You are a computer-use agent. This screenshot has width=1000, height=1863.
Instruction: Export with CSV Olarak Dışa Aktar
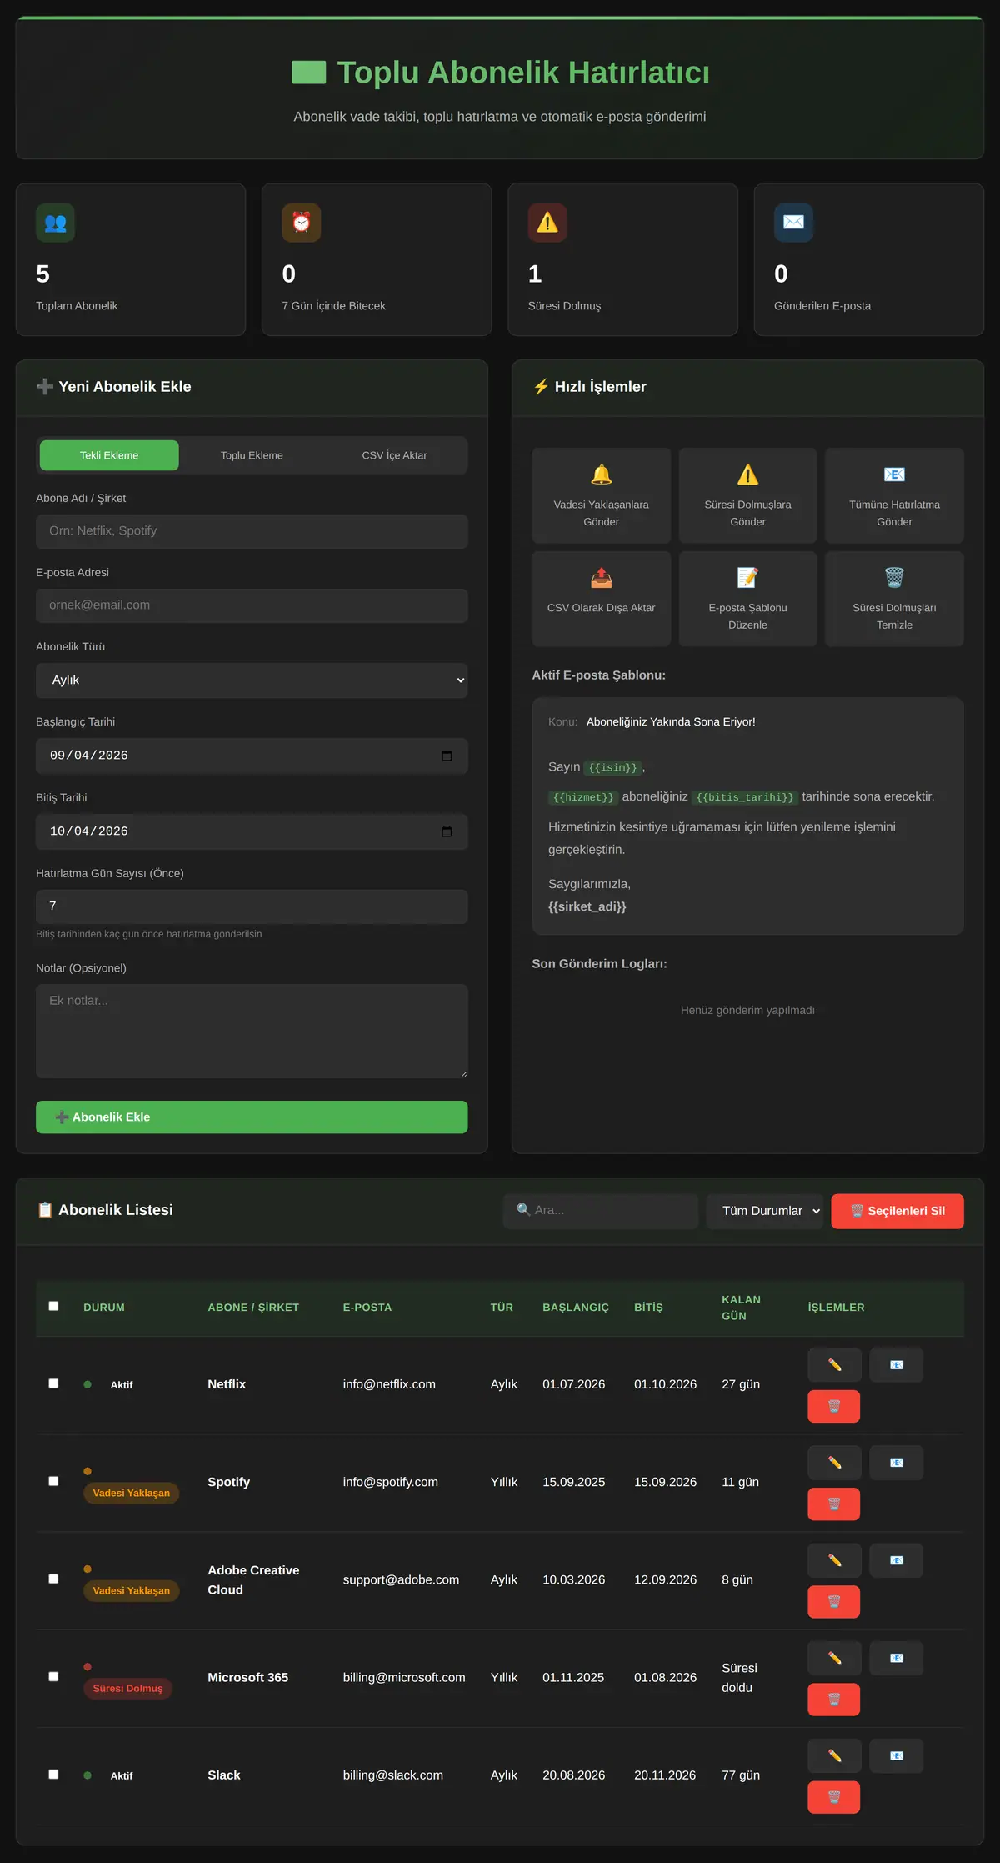pos(602,599)
